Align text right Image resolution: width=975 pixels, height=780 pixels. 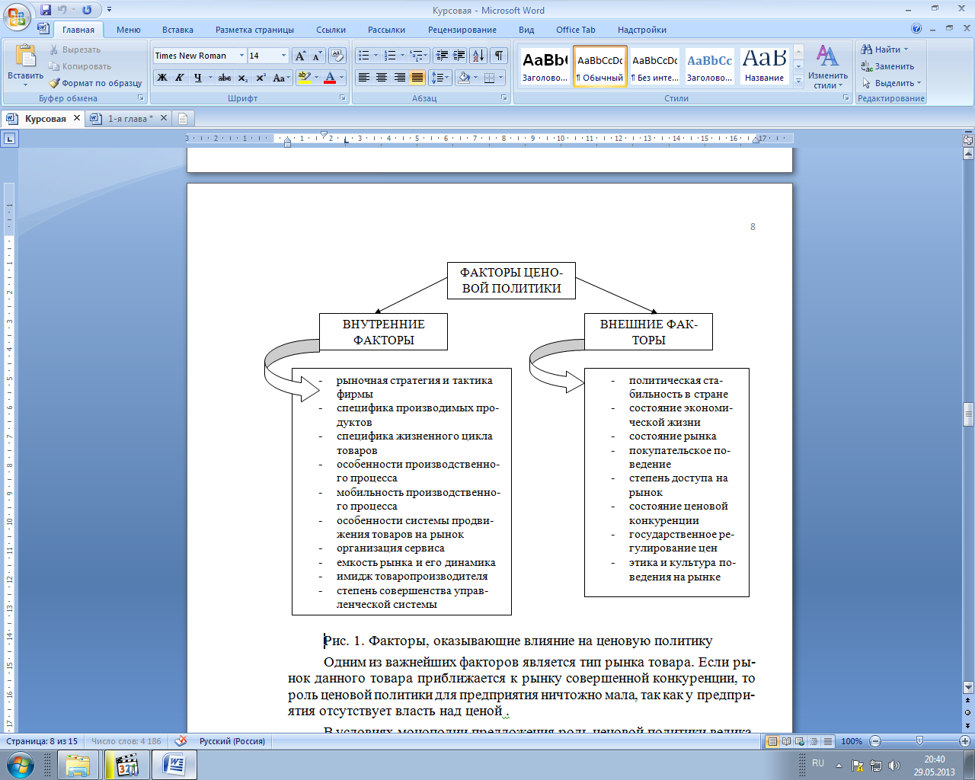(x=399, y=78)
